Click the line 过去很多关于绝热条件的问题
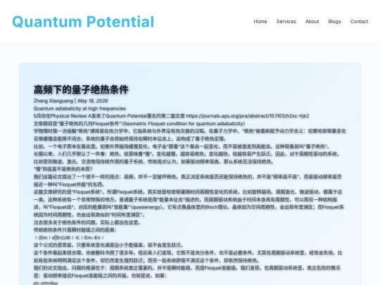 tap(87, 222)
